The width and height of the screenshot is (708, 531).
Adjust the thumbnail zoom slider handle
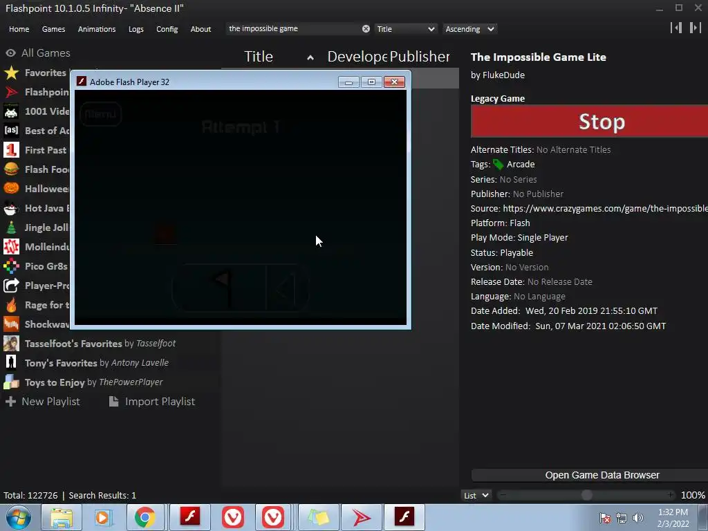coord(586,495)
